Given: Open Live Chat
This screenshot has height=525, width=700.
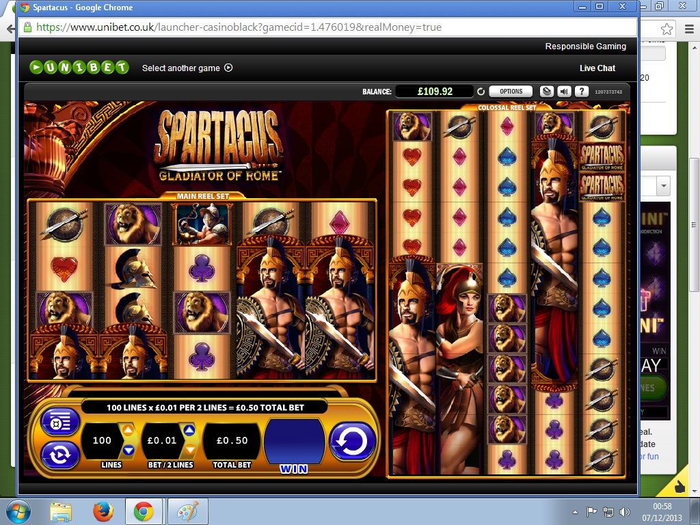Looking at the screenshot, I should click(597, 68).
